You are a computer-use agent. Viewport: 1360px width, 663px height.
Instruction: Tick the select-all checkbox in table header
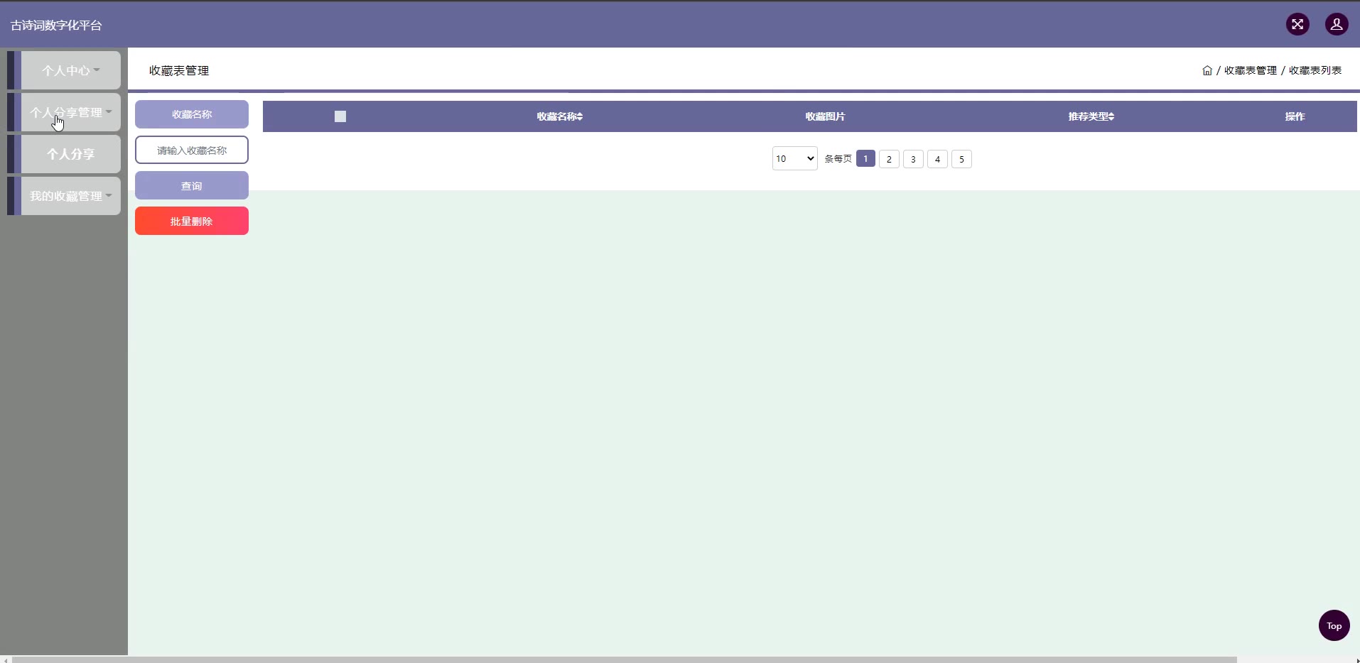pos(340,116)
